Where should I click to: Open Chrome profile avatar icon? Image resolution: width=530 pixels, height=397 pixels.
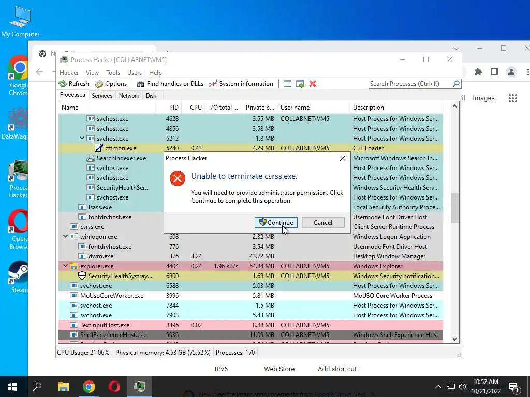[511, 72]
